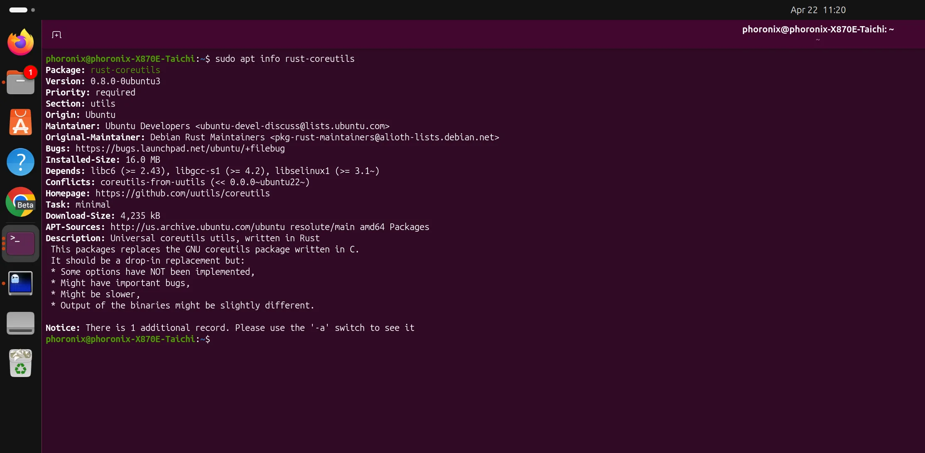This screenshot has height=453, width=925.
Task: Open the Trash from the dock
Action: [20, 363]
